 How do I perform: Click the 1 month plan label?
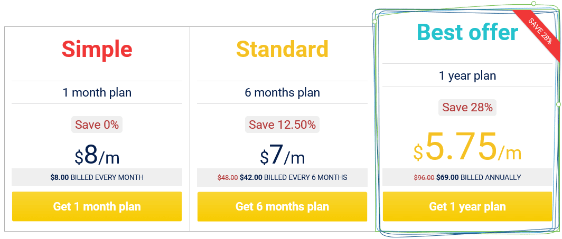tap(97, 93)
